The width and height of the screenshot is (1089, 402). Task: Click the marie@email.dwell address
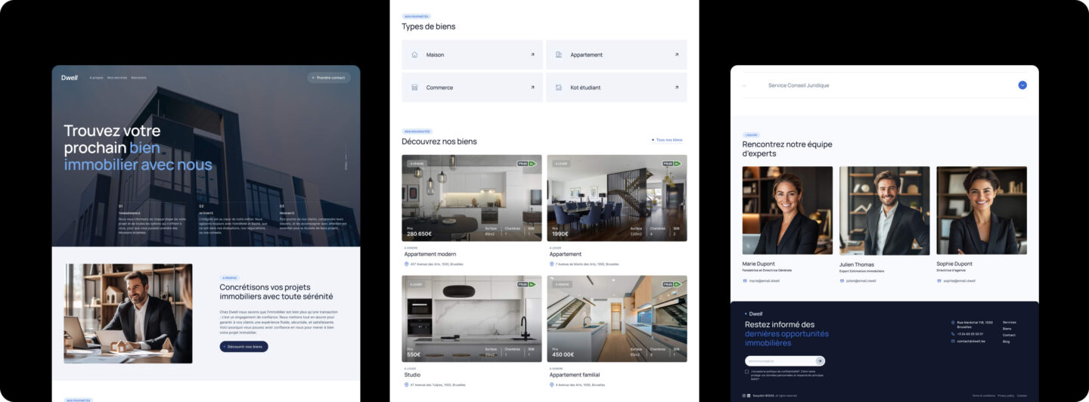pyautogui.click(x=764, y=280)
